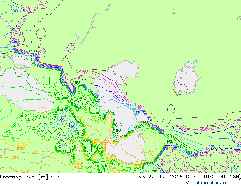
Task: Click the orange "2600" contour label
Action: coord(100,123)
